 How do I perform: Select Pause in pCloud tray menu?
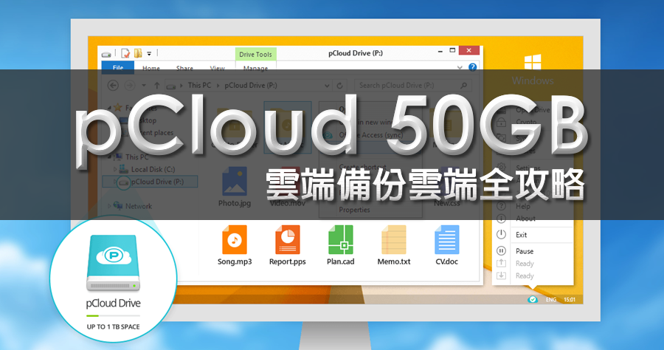pos(525,251)
